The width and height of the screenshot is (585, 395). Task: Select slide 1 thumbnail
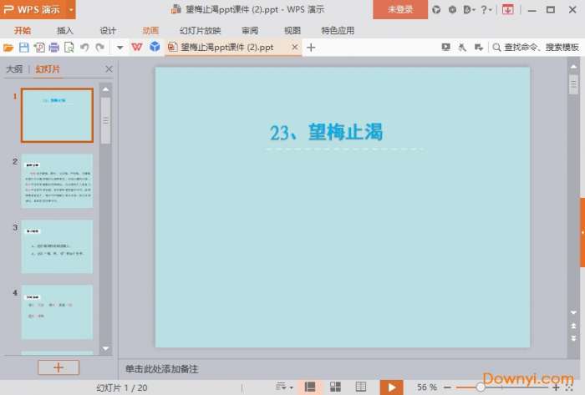(57, 115)
